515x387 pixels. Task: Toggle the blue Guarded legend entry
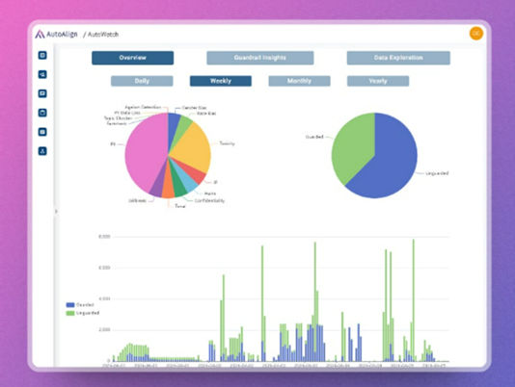pos(80,305)
